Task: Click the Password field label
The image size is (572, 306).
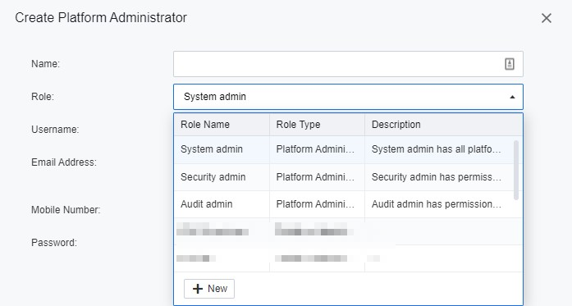Action: (x=54, y=243)
